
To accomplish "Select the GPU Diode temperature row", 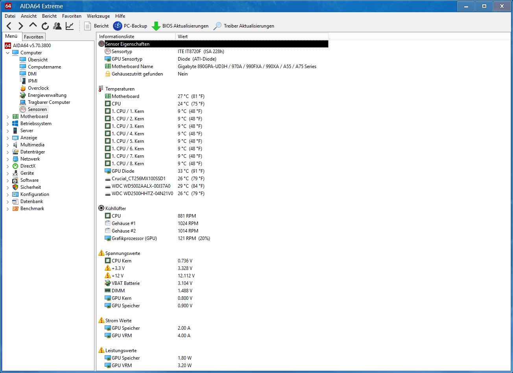I will (x=213, y=171).
